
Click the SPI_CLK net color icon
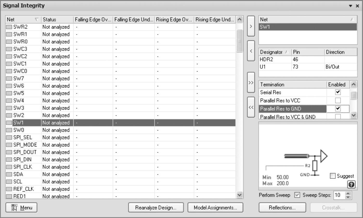(x=9, y=167)
